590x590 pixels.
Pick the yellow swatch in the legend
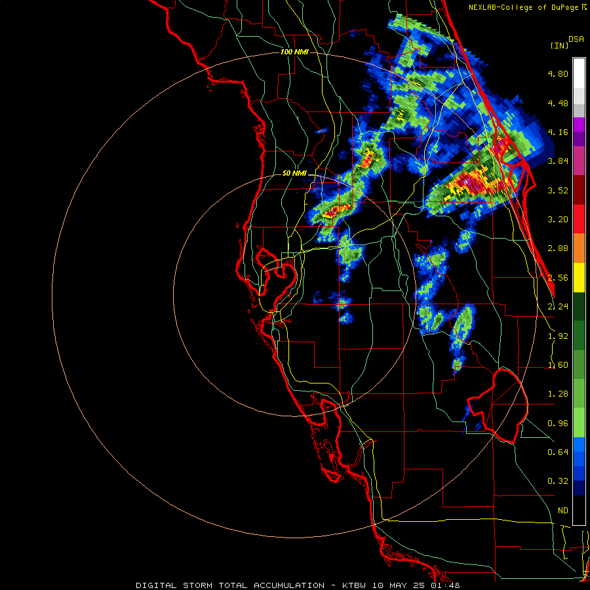tap(579, 278)
